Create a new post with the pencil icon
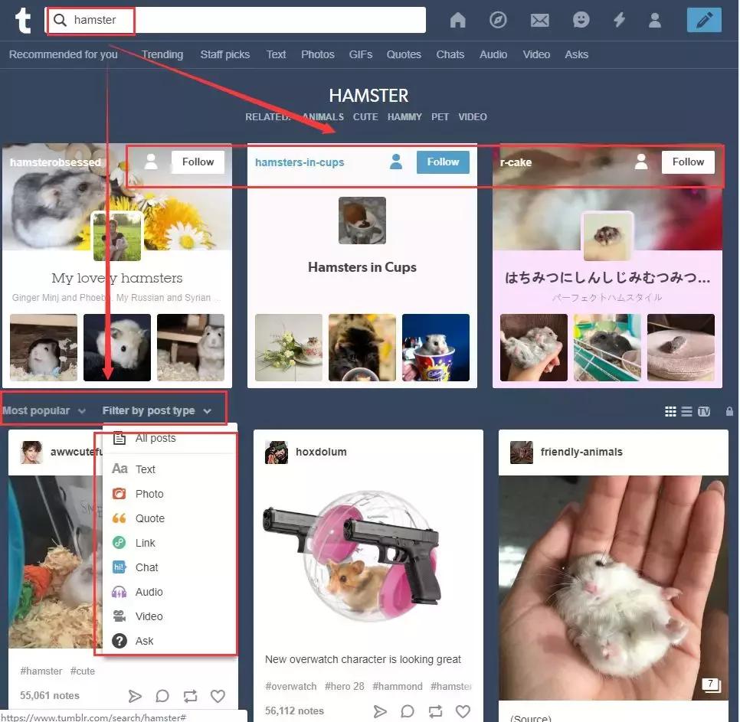 click(x=703, y=20)
